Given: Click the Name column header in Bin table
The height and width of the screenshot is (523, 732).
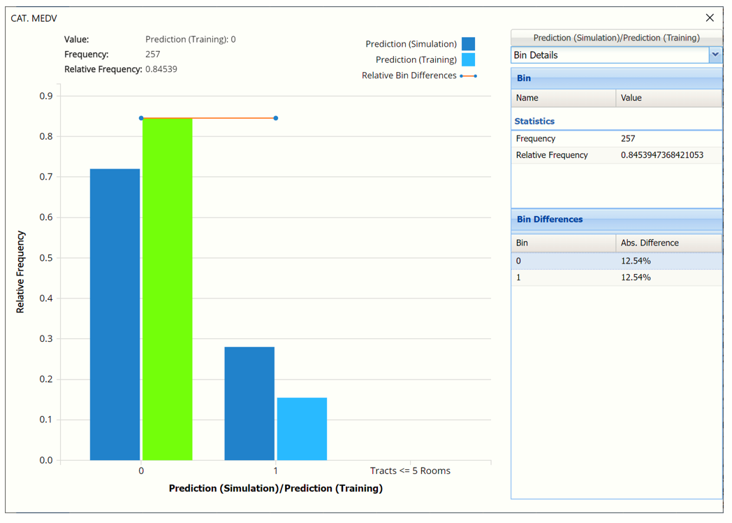Looking at the screenshot, I should (x=563, y=98).
